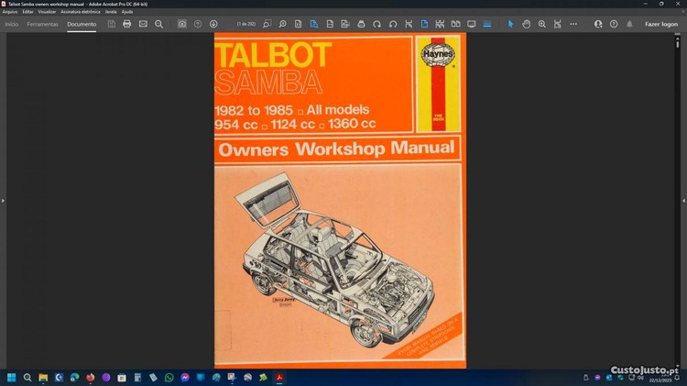
Task: Click the envelope icon to email the document
Action: point(143,24)
